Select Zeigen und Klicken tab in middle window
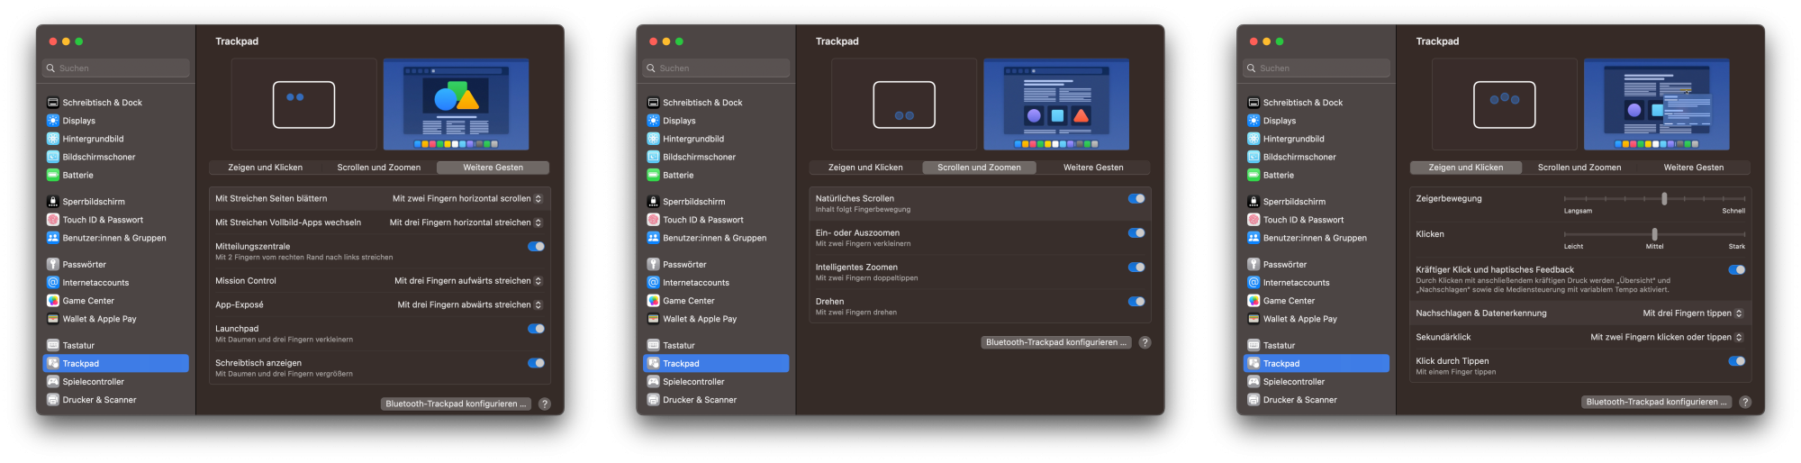The height and width of the screenshot is (463, 1801). tap(865, 168)
